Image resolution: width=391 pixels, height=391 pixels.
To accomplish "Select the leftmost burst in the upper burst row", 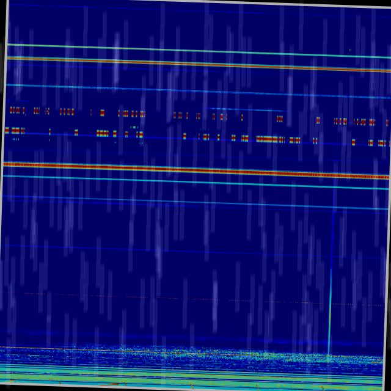I will 13,110.
